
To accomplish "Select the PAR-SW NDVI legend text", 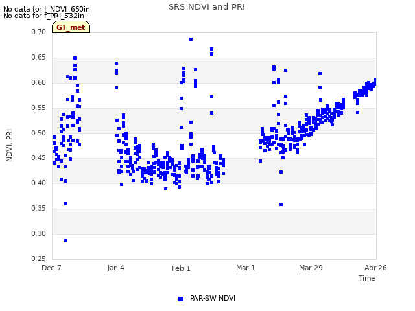I will [213, 298].
